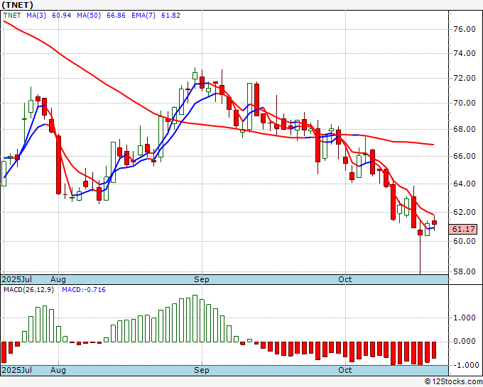483x387 pixels.
Task: Click the TNET legend label
Action: pos(12,16)
